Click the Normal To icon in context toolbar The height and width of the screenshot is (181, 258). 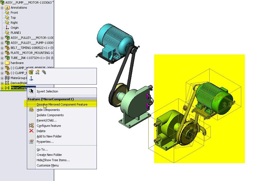[31, 78]
